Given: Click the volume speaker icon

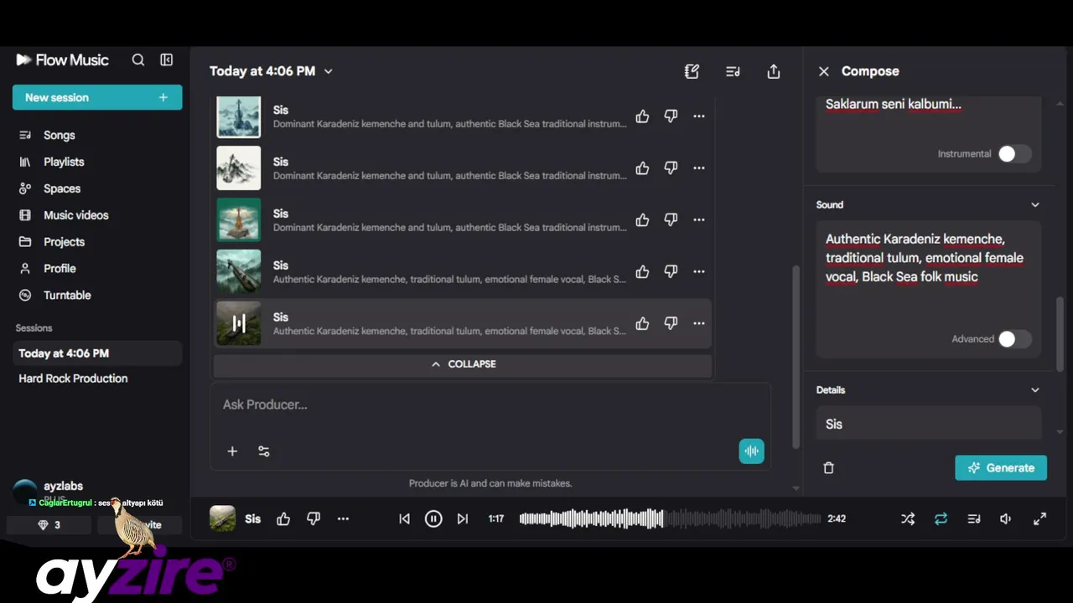Looking at the screenshot, I should (1006, 519).
